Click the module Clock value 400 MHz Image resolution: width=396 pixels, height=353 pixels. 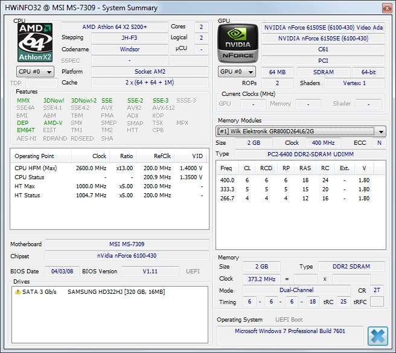(x=323, y=143)
